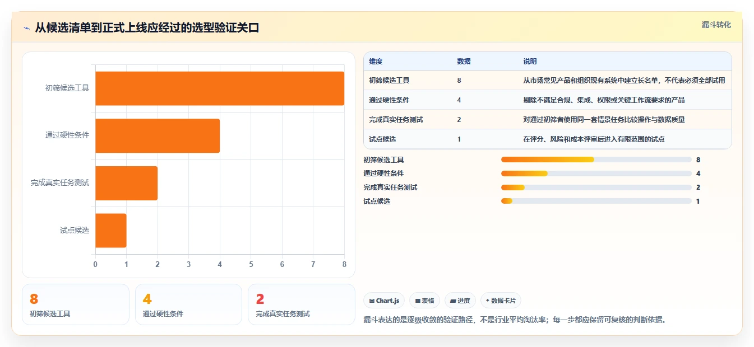Click the 试点候选 progress row label

tap(377, 201)
